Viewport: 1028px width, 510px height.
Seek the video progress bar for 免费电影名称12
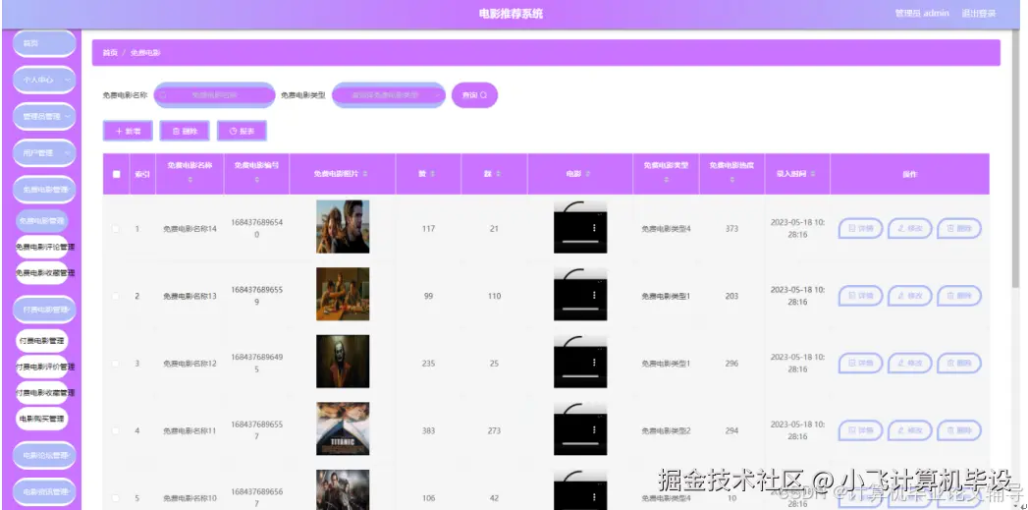pos(580,376)
